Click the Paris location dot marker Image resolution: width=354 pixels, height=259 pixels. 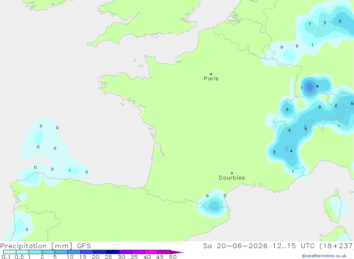click(211, 74)
